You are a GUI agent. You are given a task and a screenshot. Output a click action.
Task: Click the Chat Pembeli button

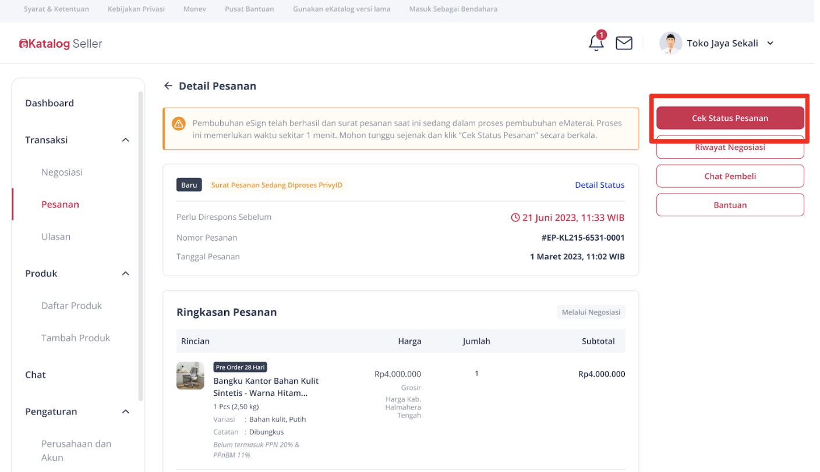(730, 176)
